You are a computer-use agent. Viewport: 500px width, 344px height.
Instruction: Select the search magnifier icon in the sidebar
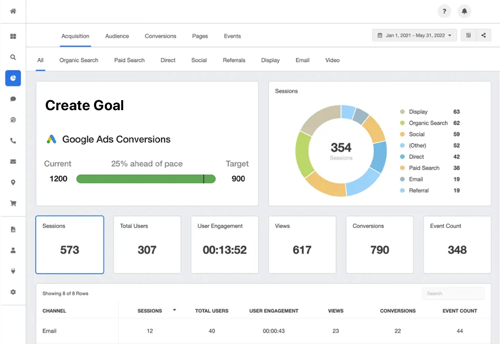coord(13,57)
